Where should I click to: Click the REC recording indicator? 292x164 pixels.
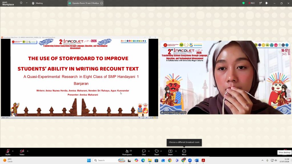click(x=252, y=3)
